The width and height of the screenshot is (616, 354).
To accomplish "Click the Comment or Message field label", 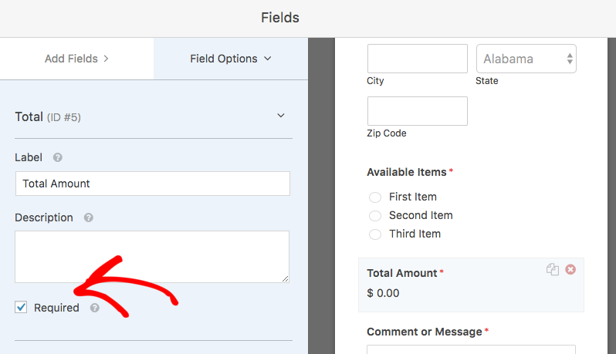I will click(425, 332).
